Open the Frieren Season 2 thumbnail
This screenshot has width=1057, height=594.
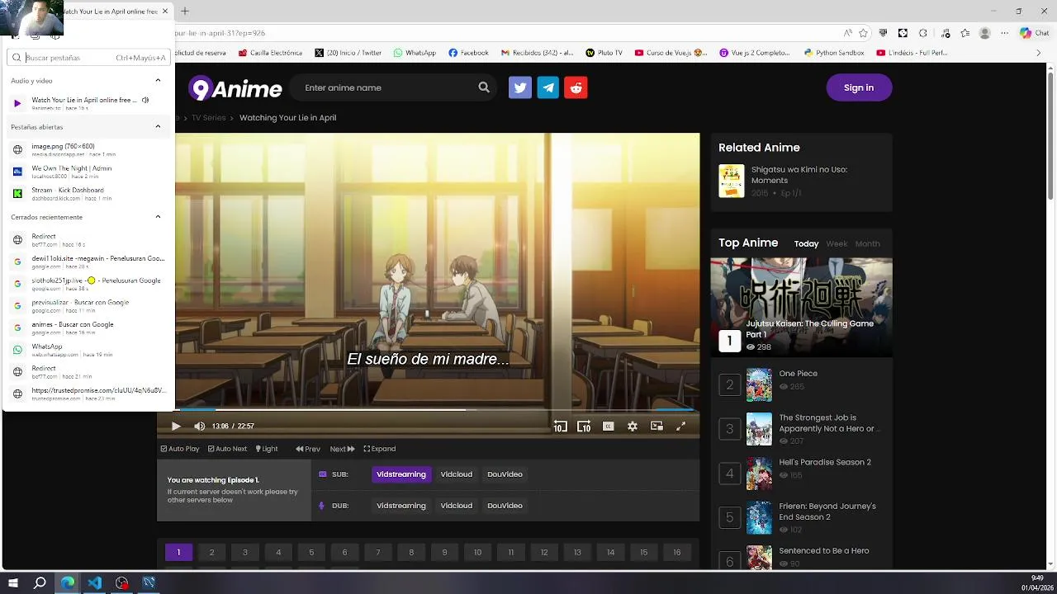[x=759, y=518]
